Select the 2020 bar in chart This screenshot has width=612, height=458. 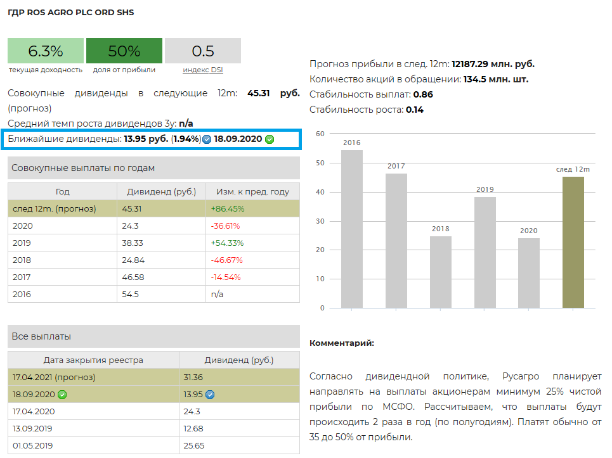pyautogui.click(x=529, y=273)
